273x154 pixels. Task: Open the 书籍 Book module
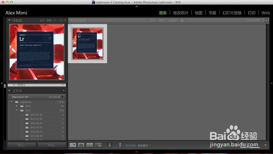(x=212, y=13)
